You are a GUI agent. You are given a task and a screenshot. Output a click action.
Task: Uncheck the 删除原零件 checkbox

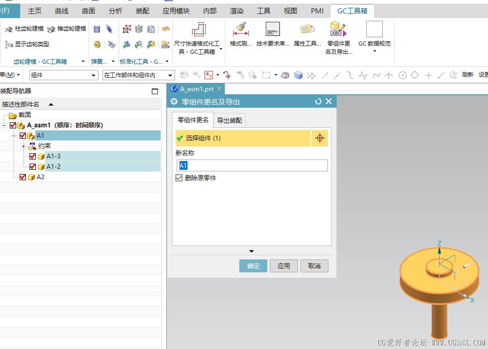click(179, 178)
